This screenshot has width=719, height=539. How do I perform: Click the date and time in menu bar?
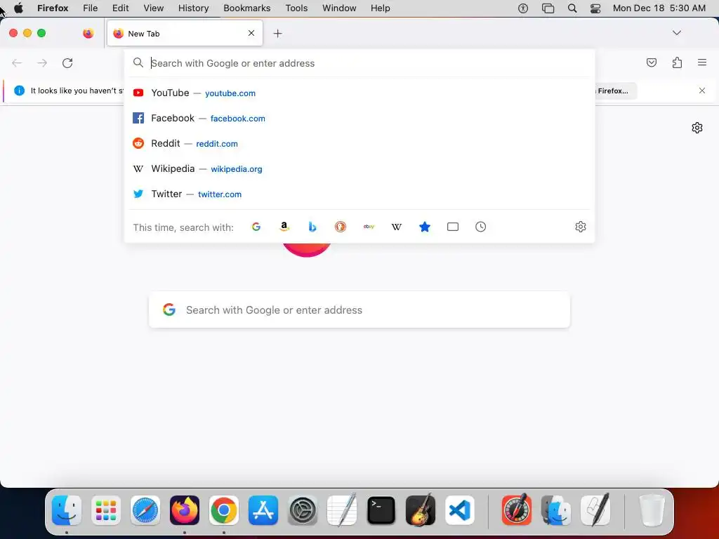[x=659, y=8]
